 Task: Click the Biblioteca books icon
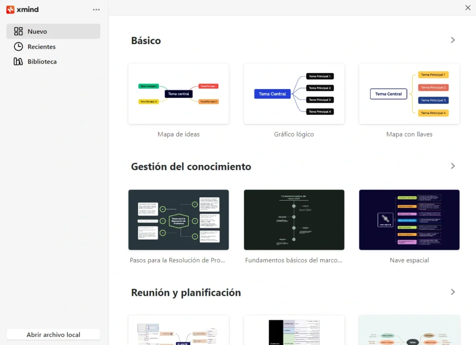coord(18,62)
